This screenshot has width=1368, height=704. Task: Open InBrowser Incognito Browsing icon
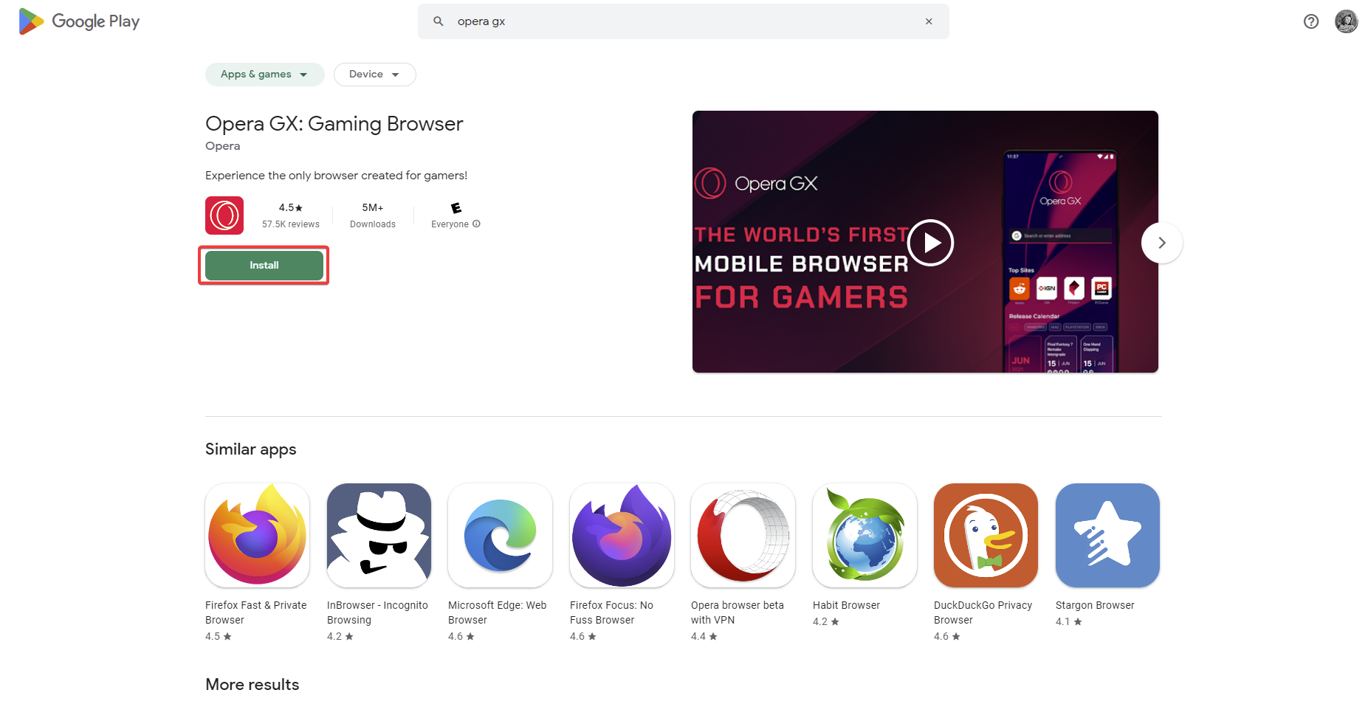[379, 535]
